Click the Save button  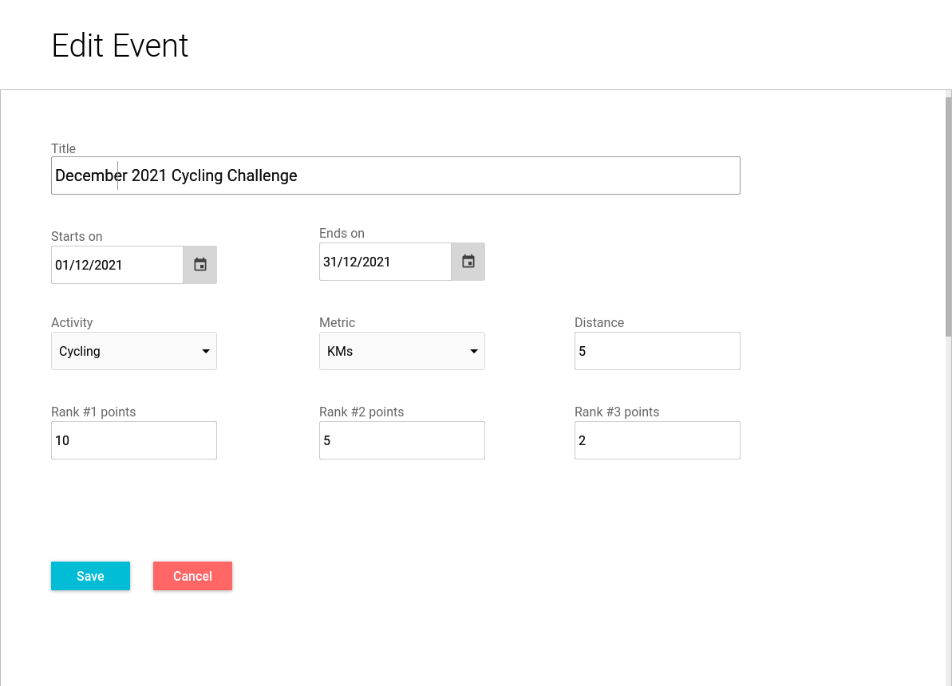pos(90,576)
